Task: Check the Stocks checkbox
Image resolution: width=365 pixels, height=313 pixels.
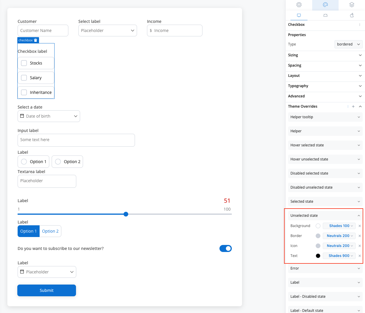Action: pyautogui.click(x=24, y=63)
